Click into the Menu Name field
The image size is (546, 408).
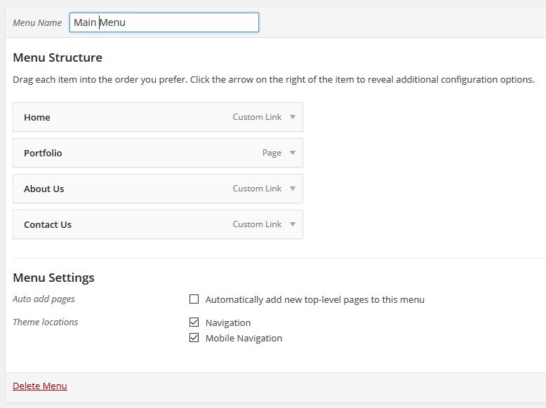[x=164, y=22]
